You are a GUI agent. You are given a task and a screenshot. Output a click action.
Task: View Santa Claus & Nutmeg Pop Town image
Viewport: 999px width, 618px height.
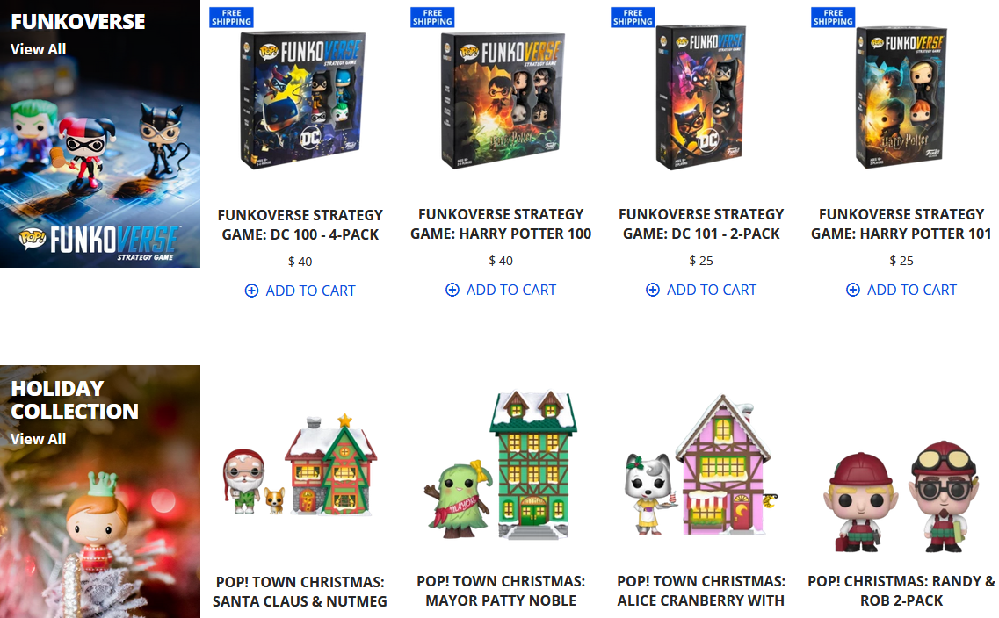click(300, 466)
